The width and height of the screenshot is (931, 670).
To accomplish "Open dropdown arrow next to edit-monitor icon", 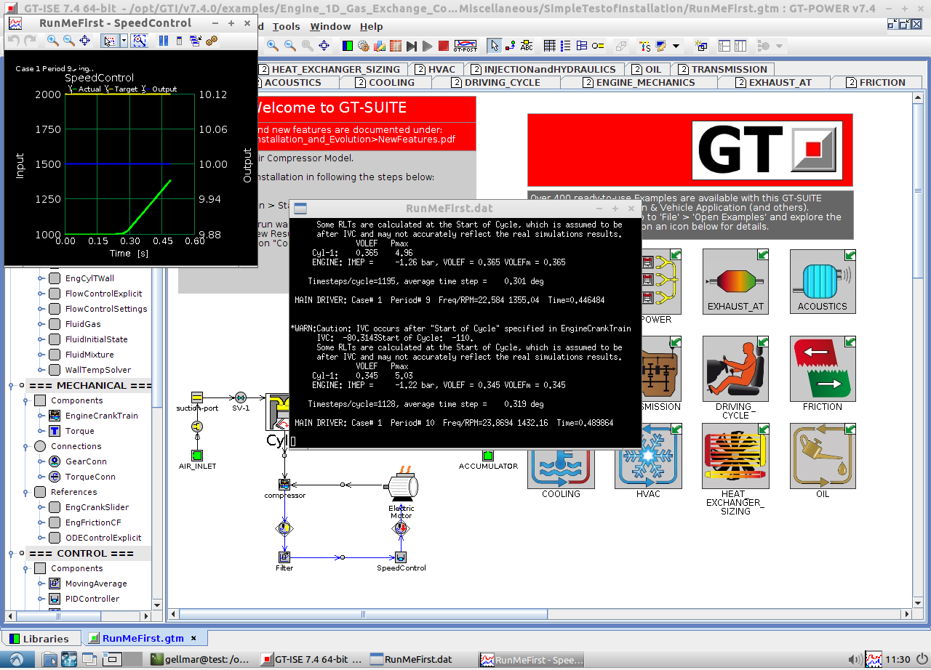I will (x=676, y=46).
